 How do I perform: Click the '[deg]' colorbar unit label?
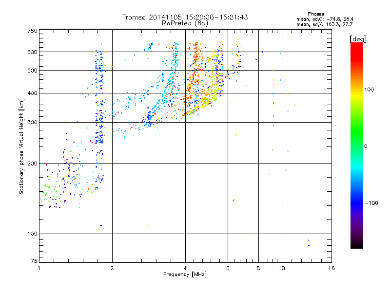pyautogui.click(x=358, y=39)
